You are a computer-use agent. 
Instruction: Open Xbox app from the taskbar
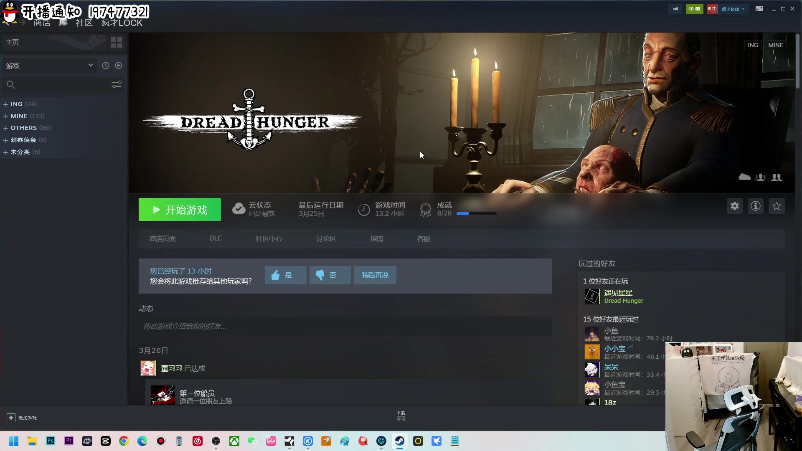pos(234,441)
